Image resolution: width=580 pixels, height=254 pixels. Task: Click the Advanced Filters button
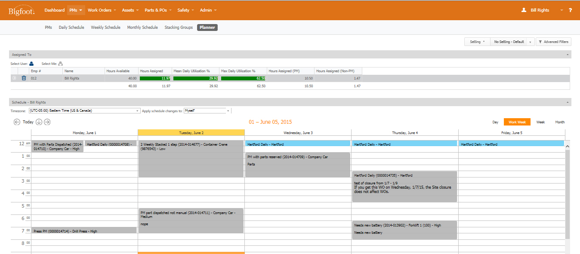tap(553, 42)
